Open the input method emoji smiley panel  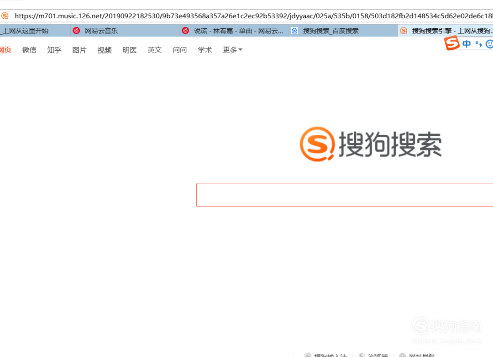[x=489, y=44]
